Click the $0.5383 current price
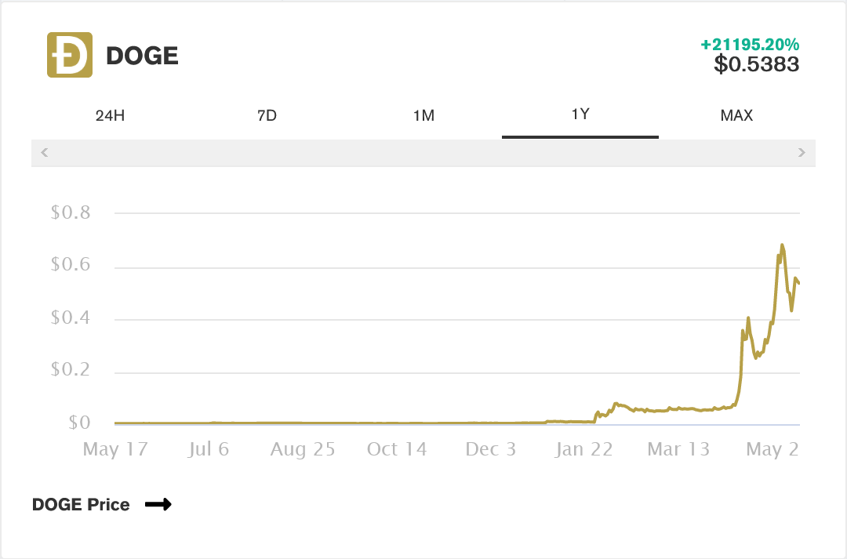Image resolution: width=847 pixels, height=559 pixels. pos(756,64)
